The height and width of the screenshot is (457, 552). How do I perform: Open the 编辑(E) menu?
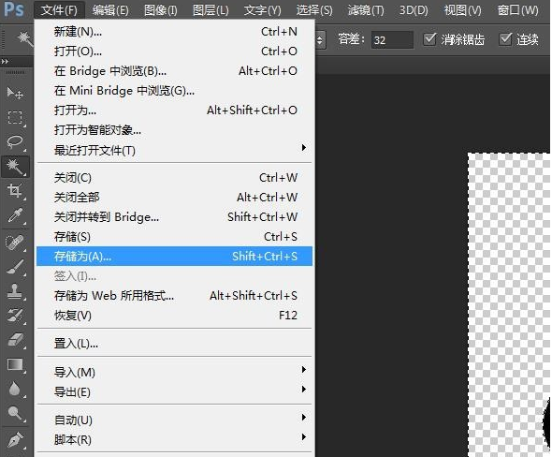click(110, 10)
